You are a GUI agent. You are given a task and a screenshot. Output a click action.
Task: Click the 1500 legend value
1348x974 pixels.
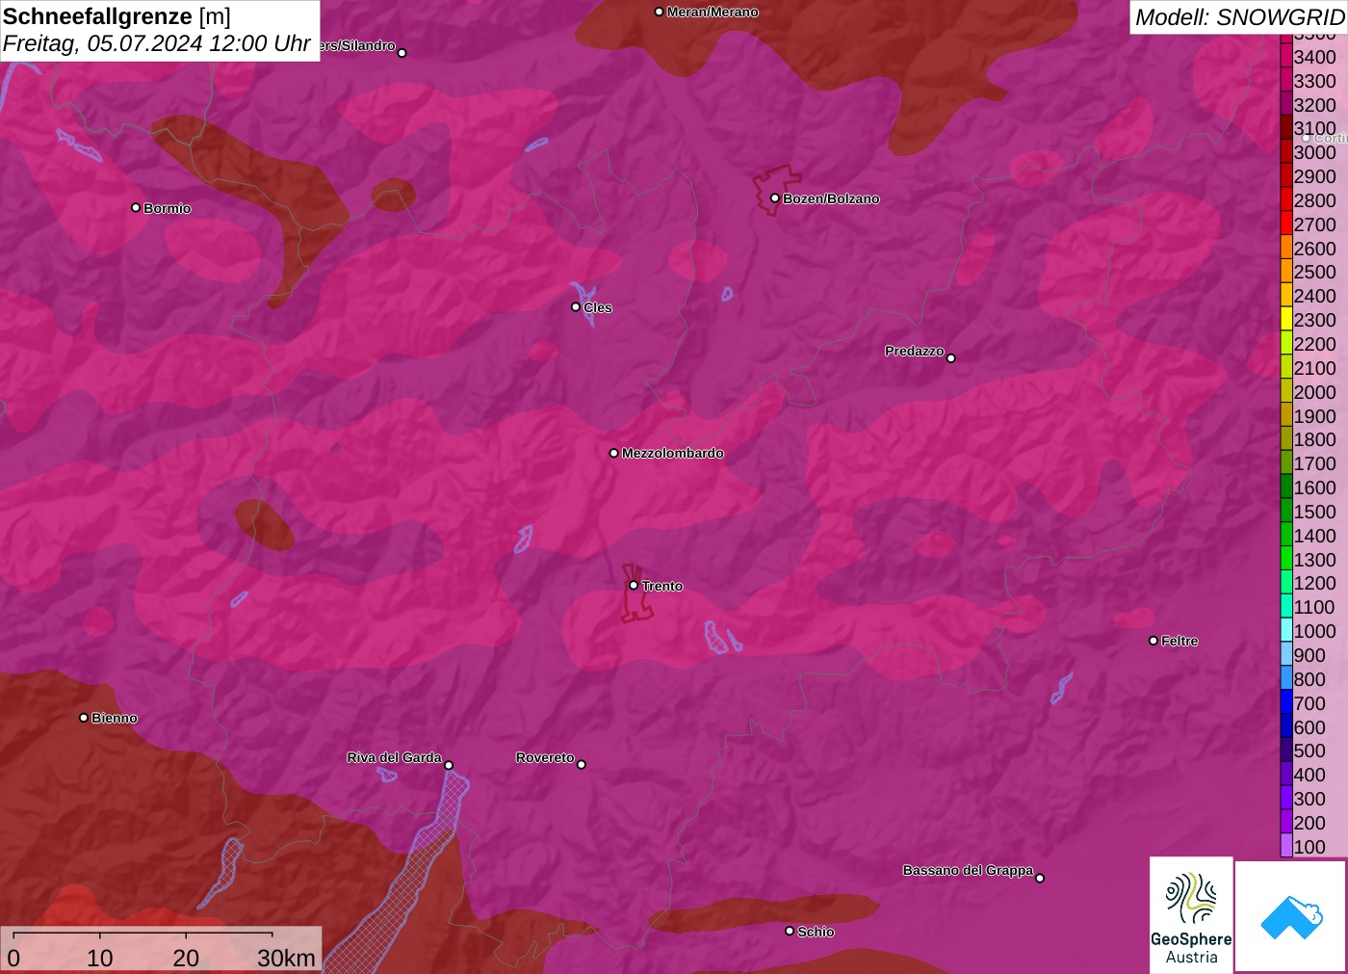coord(1314,512)
